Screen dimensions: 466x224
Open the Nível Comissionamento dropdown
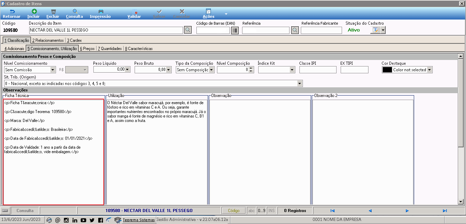click(53, 70)
